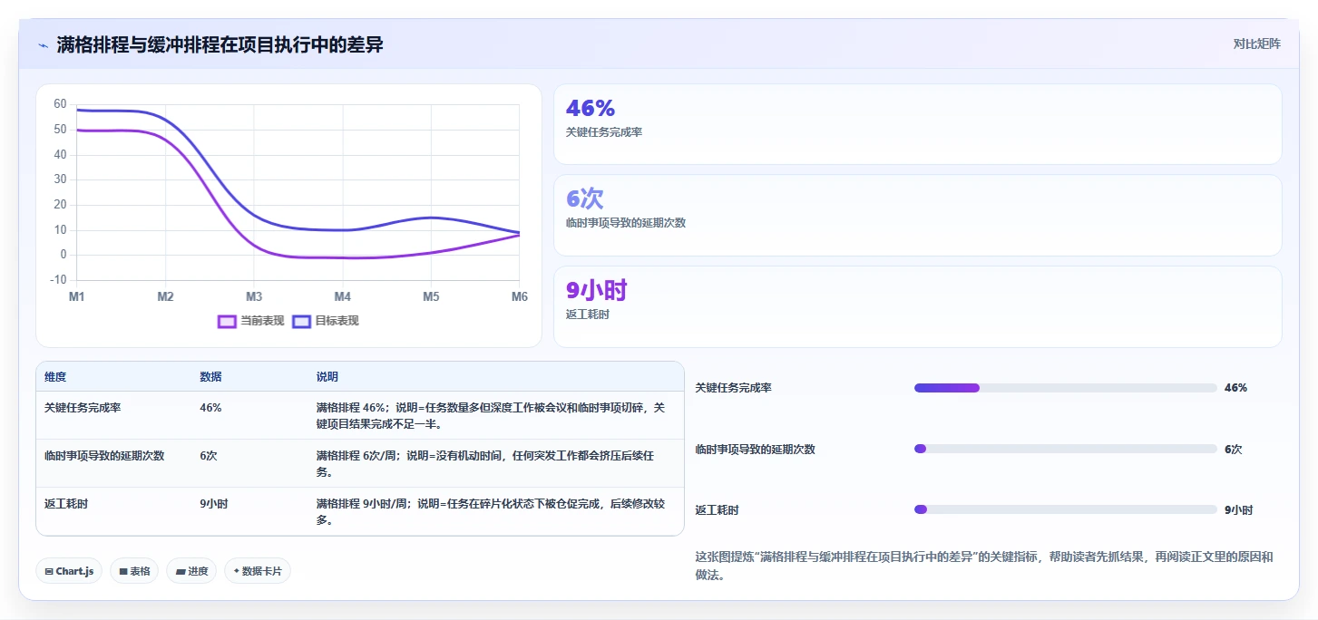
Task: Click the M5 axis label on the chart
Action: [431, 297]
